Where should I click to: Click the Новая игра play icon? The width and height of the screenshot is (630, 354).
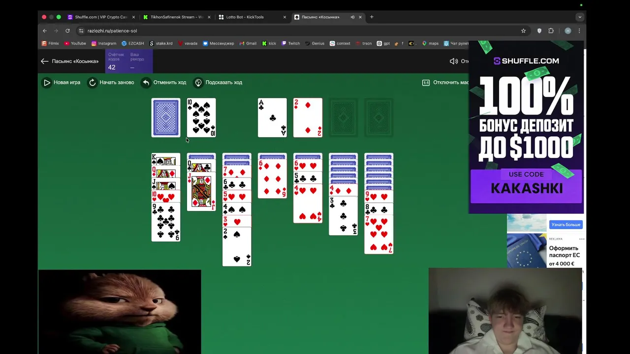pos(47,83)
